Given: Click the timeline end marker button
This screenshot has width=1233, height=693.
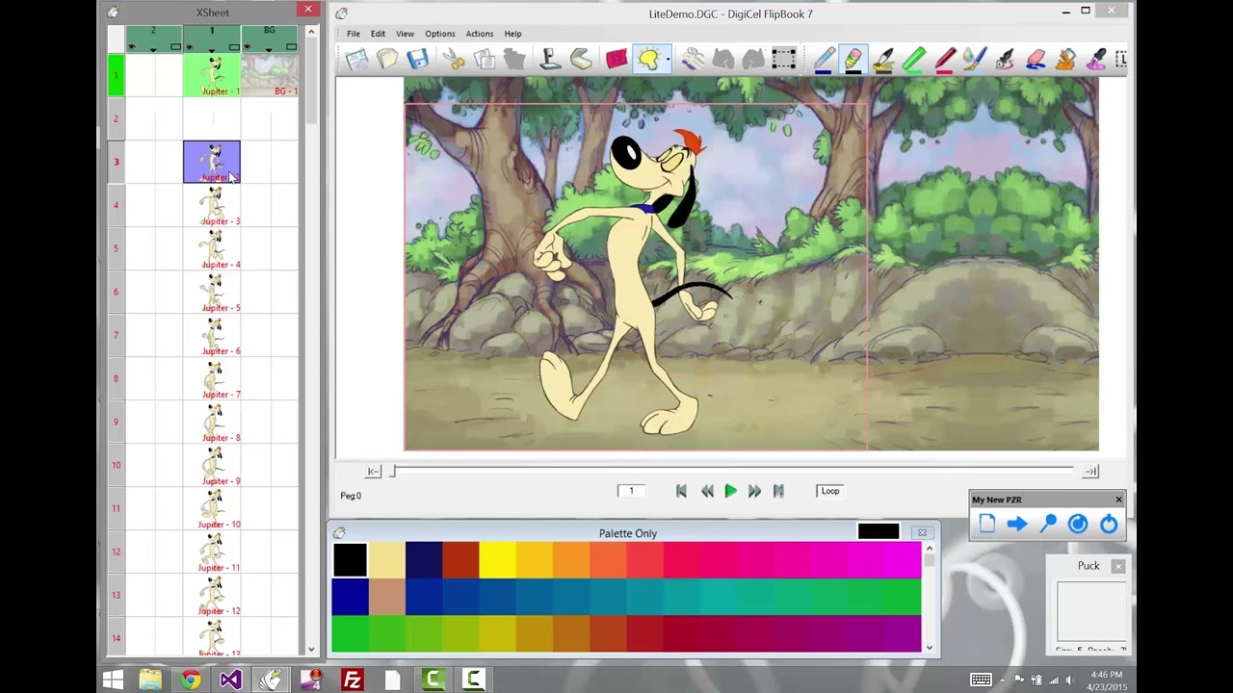Looking at the screenshot, I should 1090,471.
